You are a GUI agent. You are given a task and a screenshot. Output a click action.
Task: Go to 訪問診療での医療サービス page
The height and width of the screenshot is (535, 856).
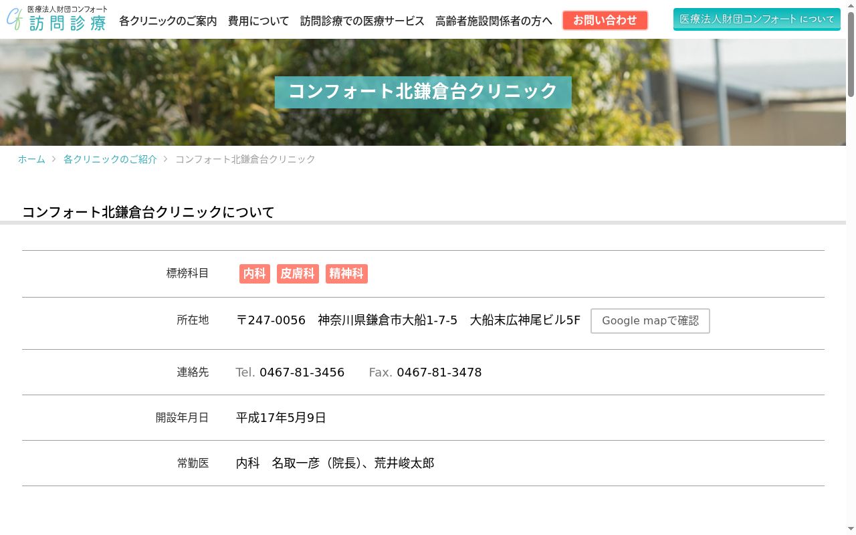tap(362, 21)
